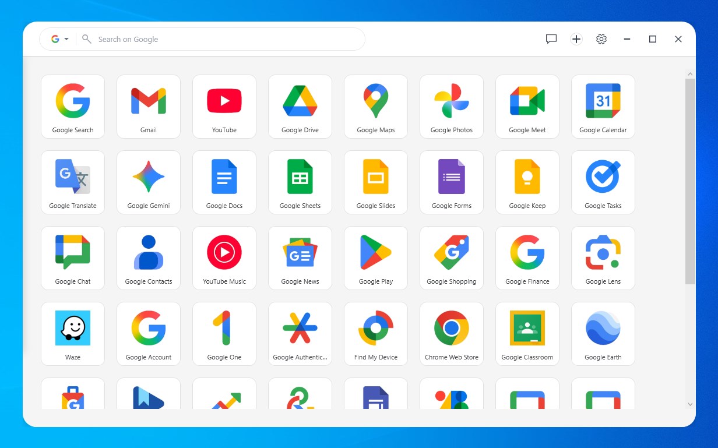Launch Google Authenticator
This screenshot has width=718, height=448.
coord(300,334)
